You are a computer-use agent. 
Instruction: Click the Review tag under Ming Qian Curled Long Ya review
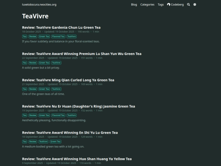click(x=33, y=89)
